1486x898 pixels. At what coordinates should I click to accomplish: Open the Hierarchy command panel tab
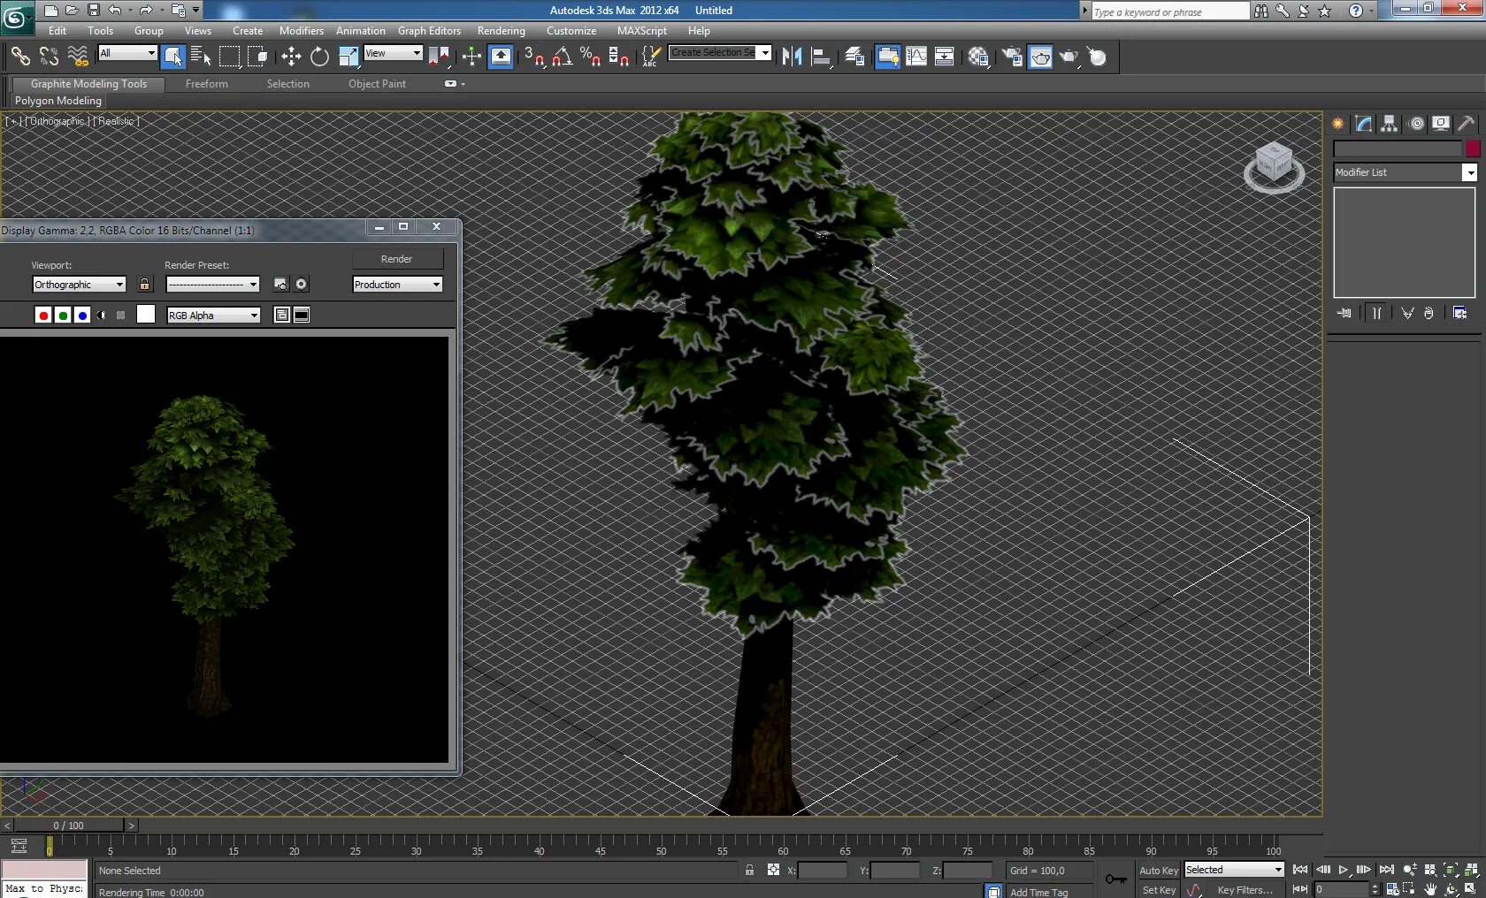pos(1390,124)
